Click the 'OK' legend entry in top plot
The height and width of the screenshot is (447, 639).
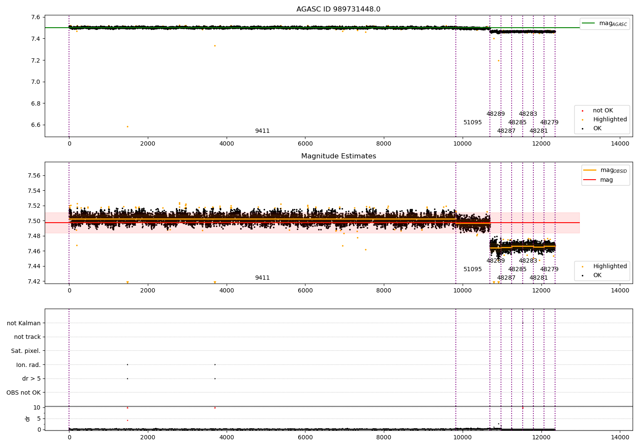click(x=597, y=129)
